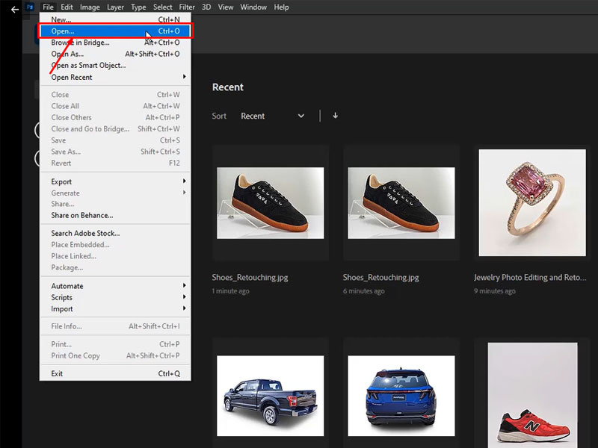
Task: Click the Photoshop logo icon
Action: [30, 7]
